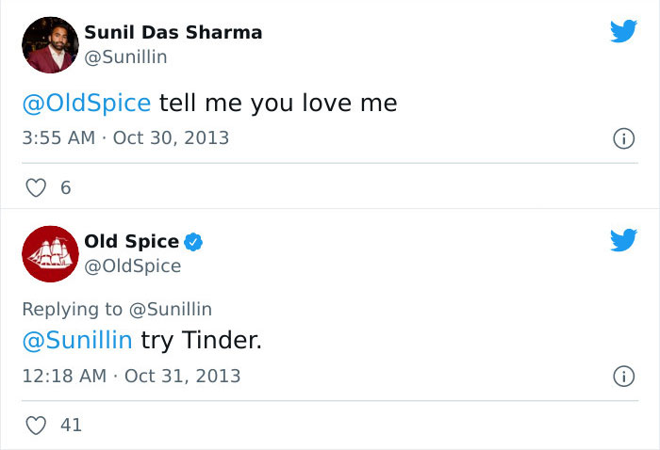This screenshot has height=450, width=660.
Task: Like the Old Spice reply with 41 likes
Action: (36, 426)
